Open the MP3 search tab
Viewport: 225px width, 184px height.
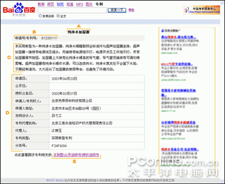pos(80,4)
